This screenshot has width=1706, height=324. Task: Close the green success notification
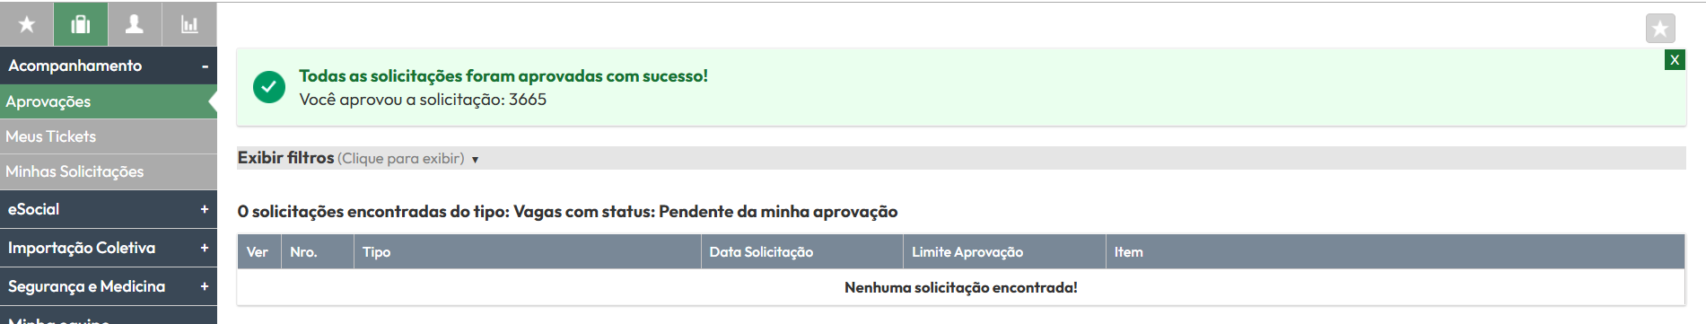1675,60
